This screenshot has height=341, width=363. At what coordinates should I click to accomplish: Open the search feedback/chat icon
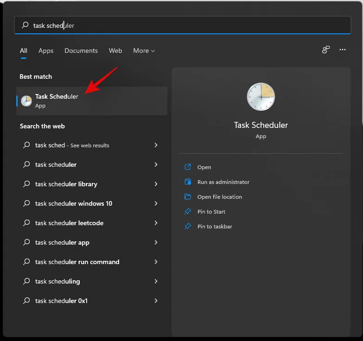[326, 50]
